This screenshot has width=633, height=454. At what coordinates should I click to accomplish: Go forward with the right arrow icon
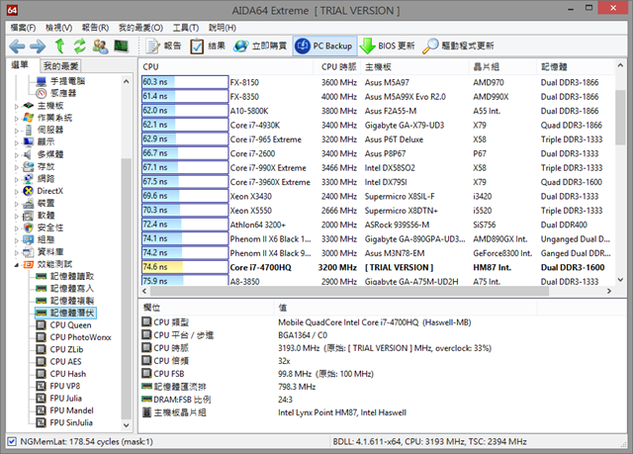click(38, 46)
